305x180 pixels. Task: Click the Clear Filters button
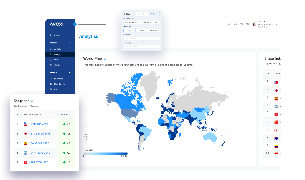141,14
